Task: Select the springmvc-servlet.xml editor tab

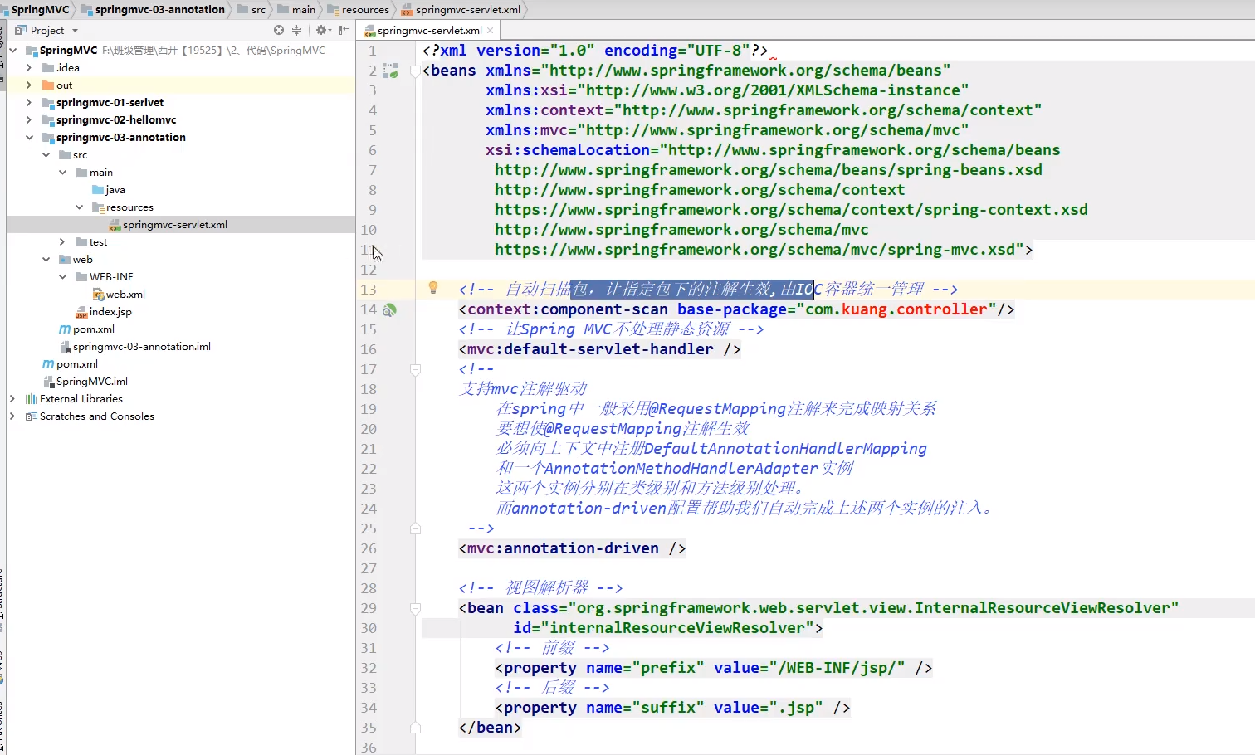Action: click(x=429, y=31)
